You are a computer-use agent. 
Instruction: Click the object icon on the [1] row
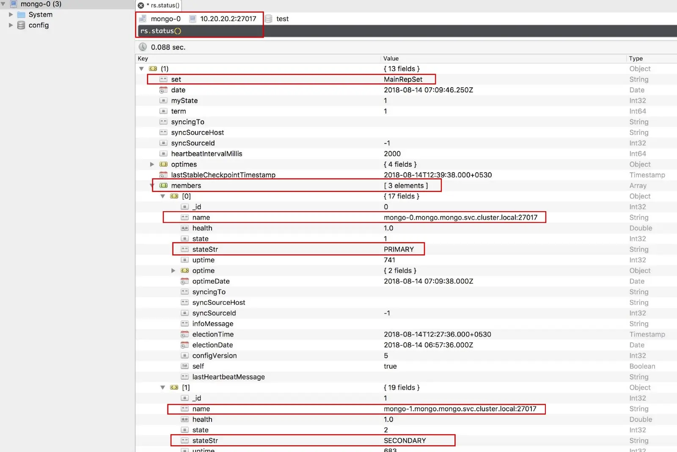174,387
